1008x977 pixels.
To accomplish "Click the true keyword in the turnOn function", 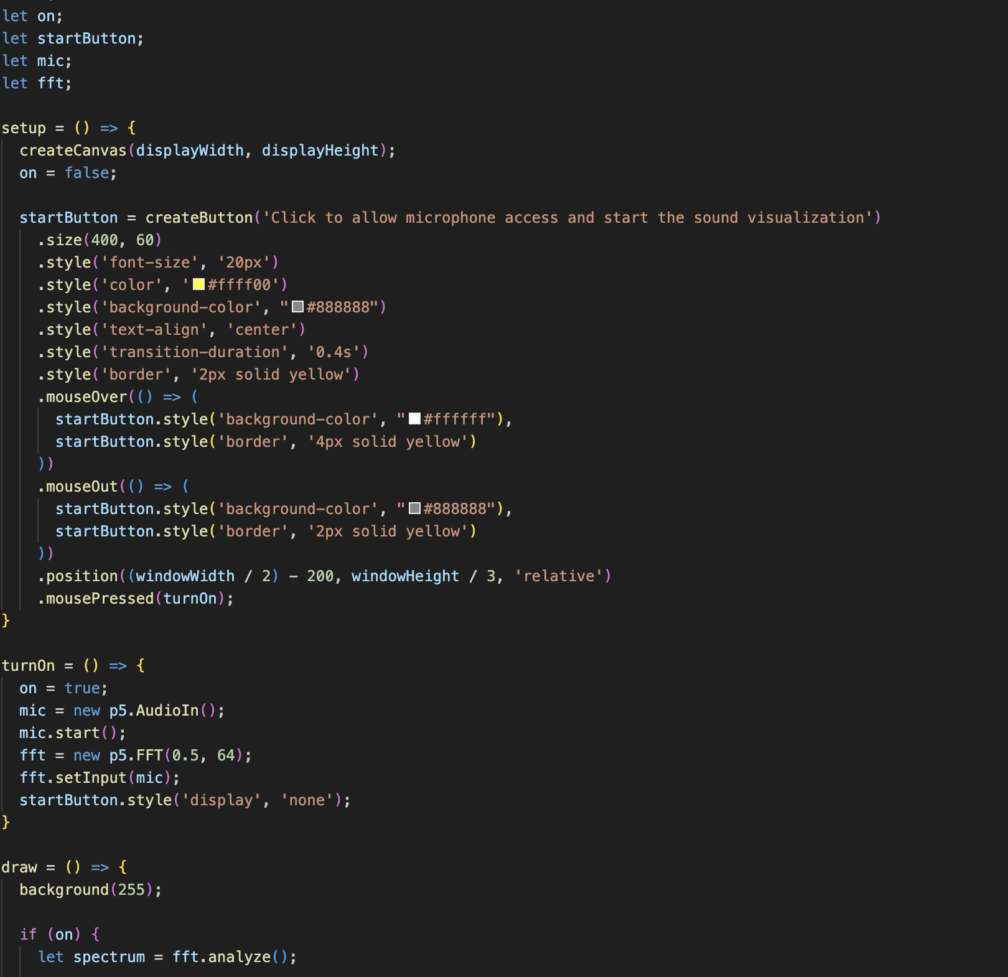I will coord(82,688).
